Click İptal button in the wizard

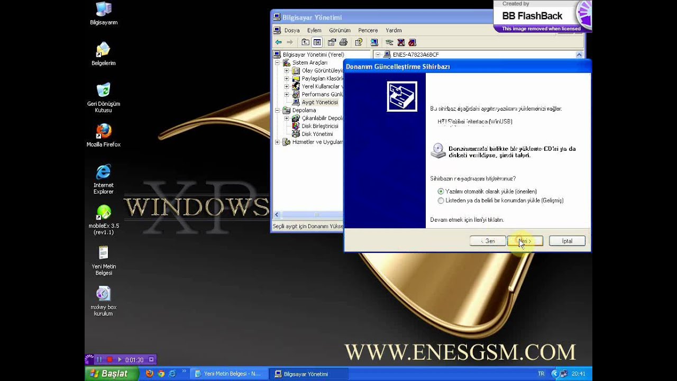567,241
